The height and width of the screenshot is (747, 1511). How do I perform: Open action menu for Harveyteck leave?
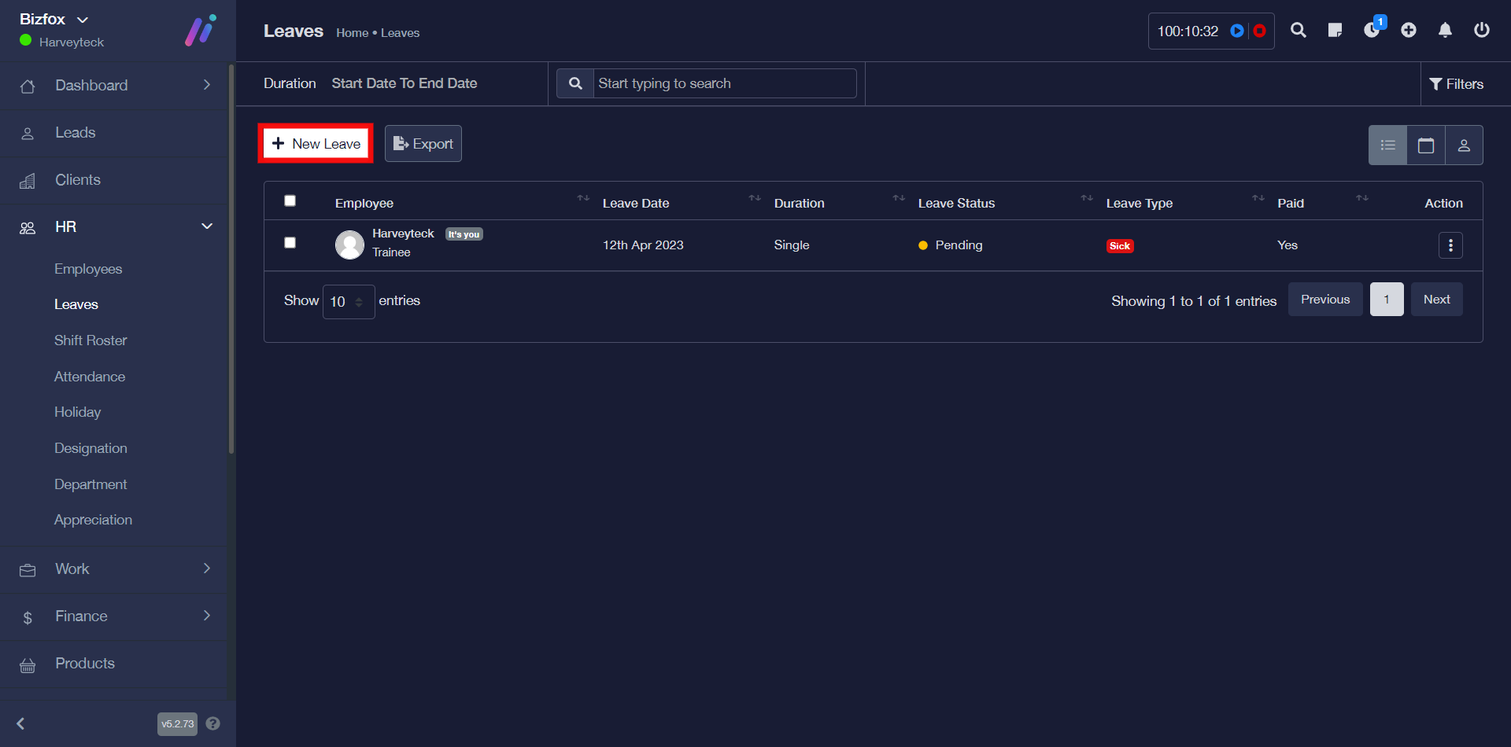pyautogui.click(x=1450, y=245)
